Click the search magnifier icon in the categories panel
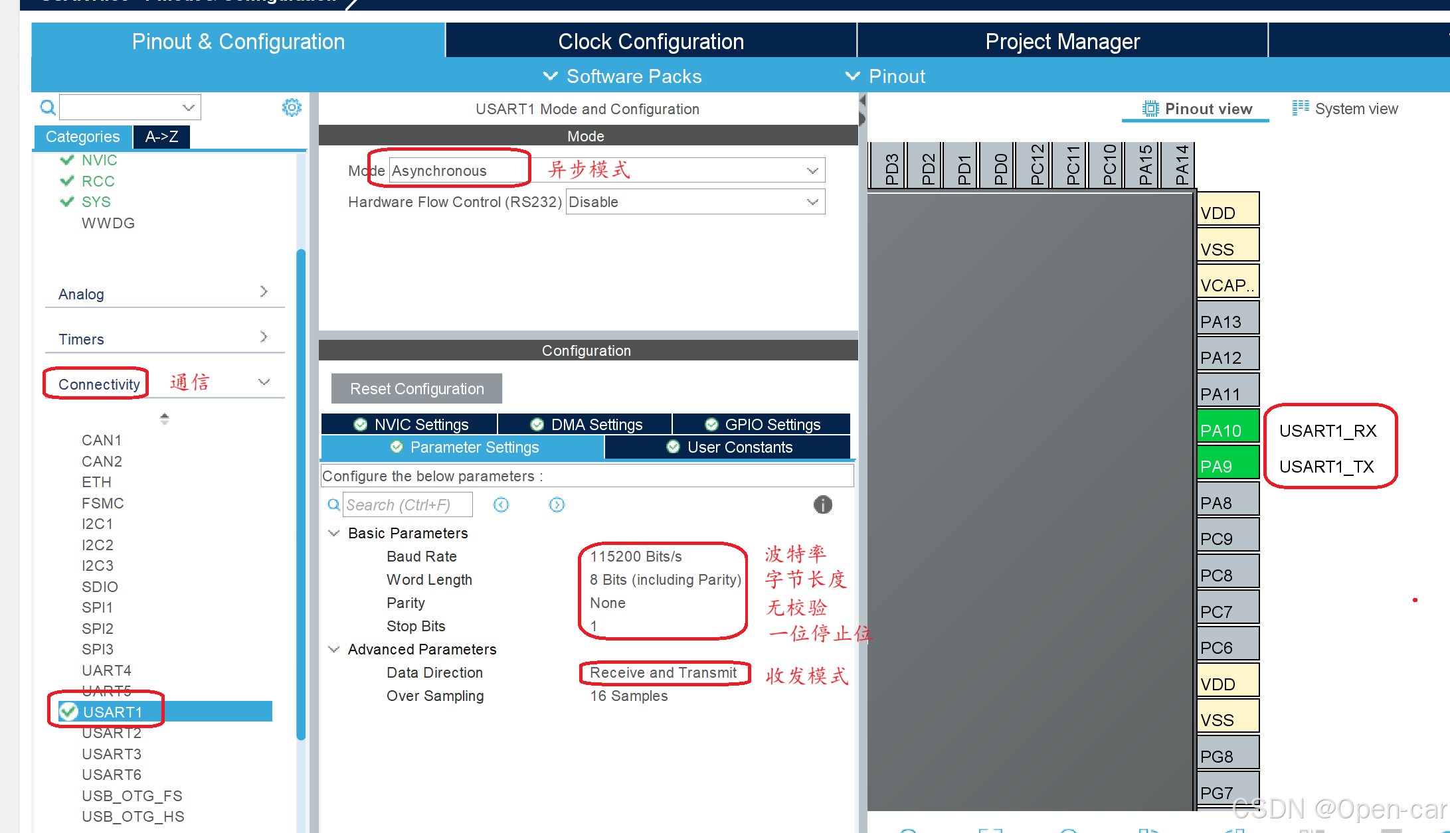 48,108
